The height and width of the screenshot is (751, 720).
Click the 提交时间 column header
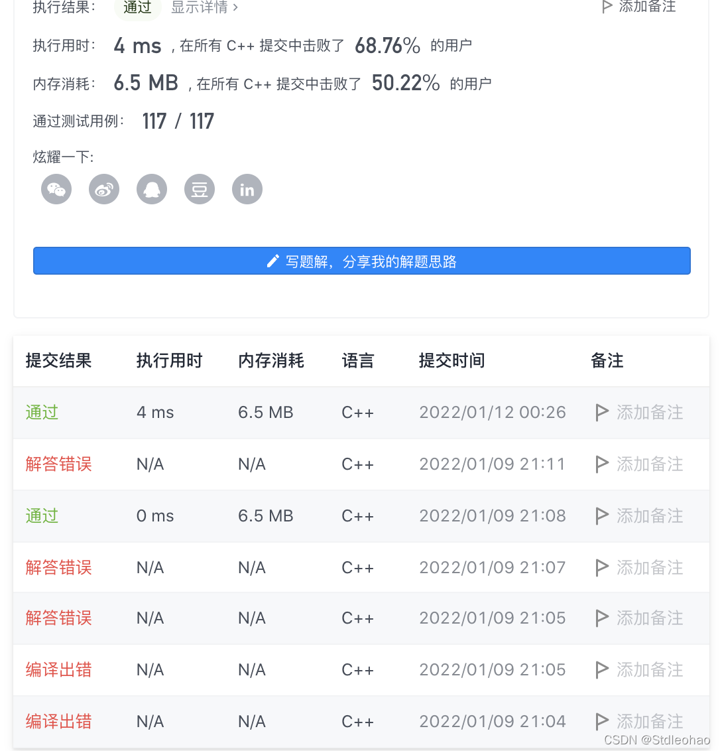452,361
